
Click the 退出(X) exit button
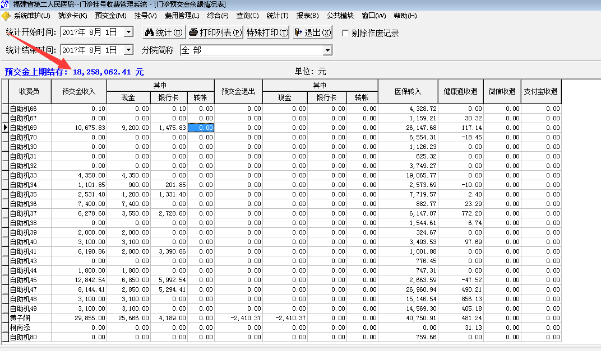tap(312, 32)
